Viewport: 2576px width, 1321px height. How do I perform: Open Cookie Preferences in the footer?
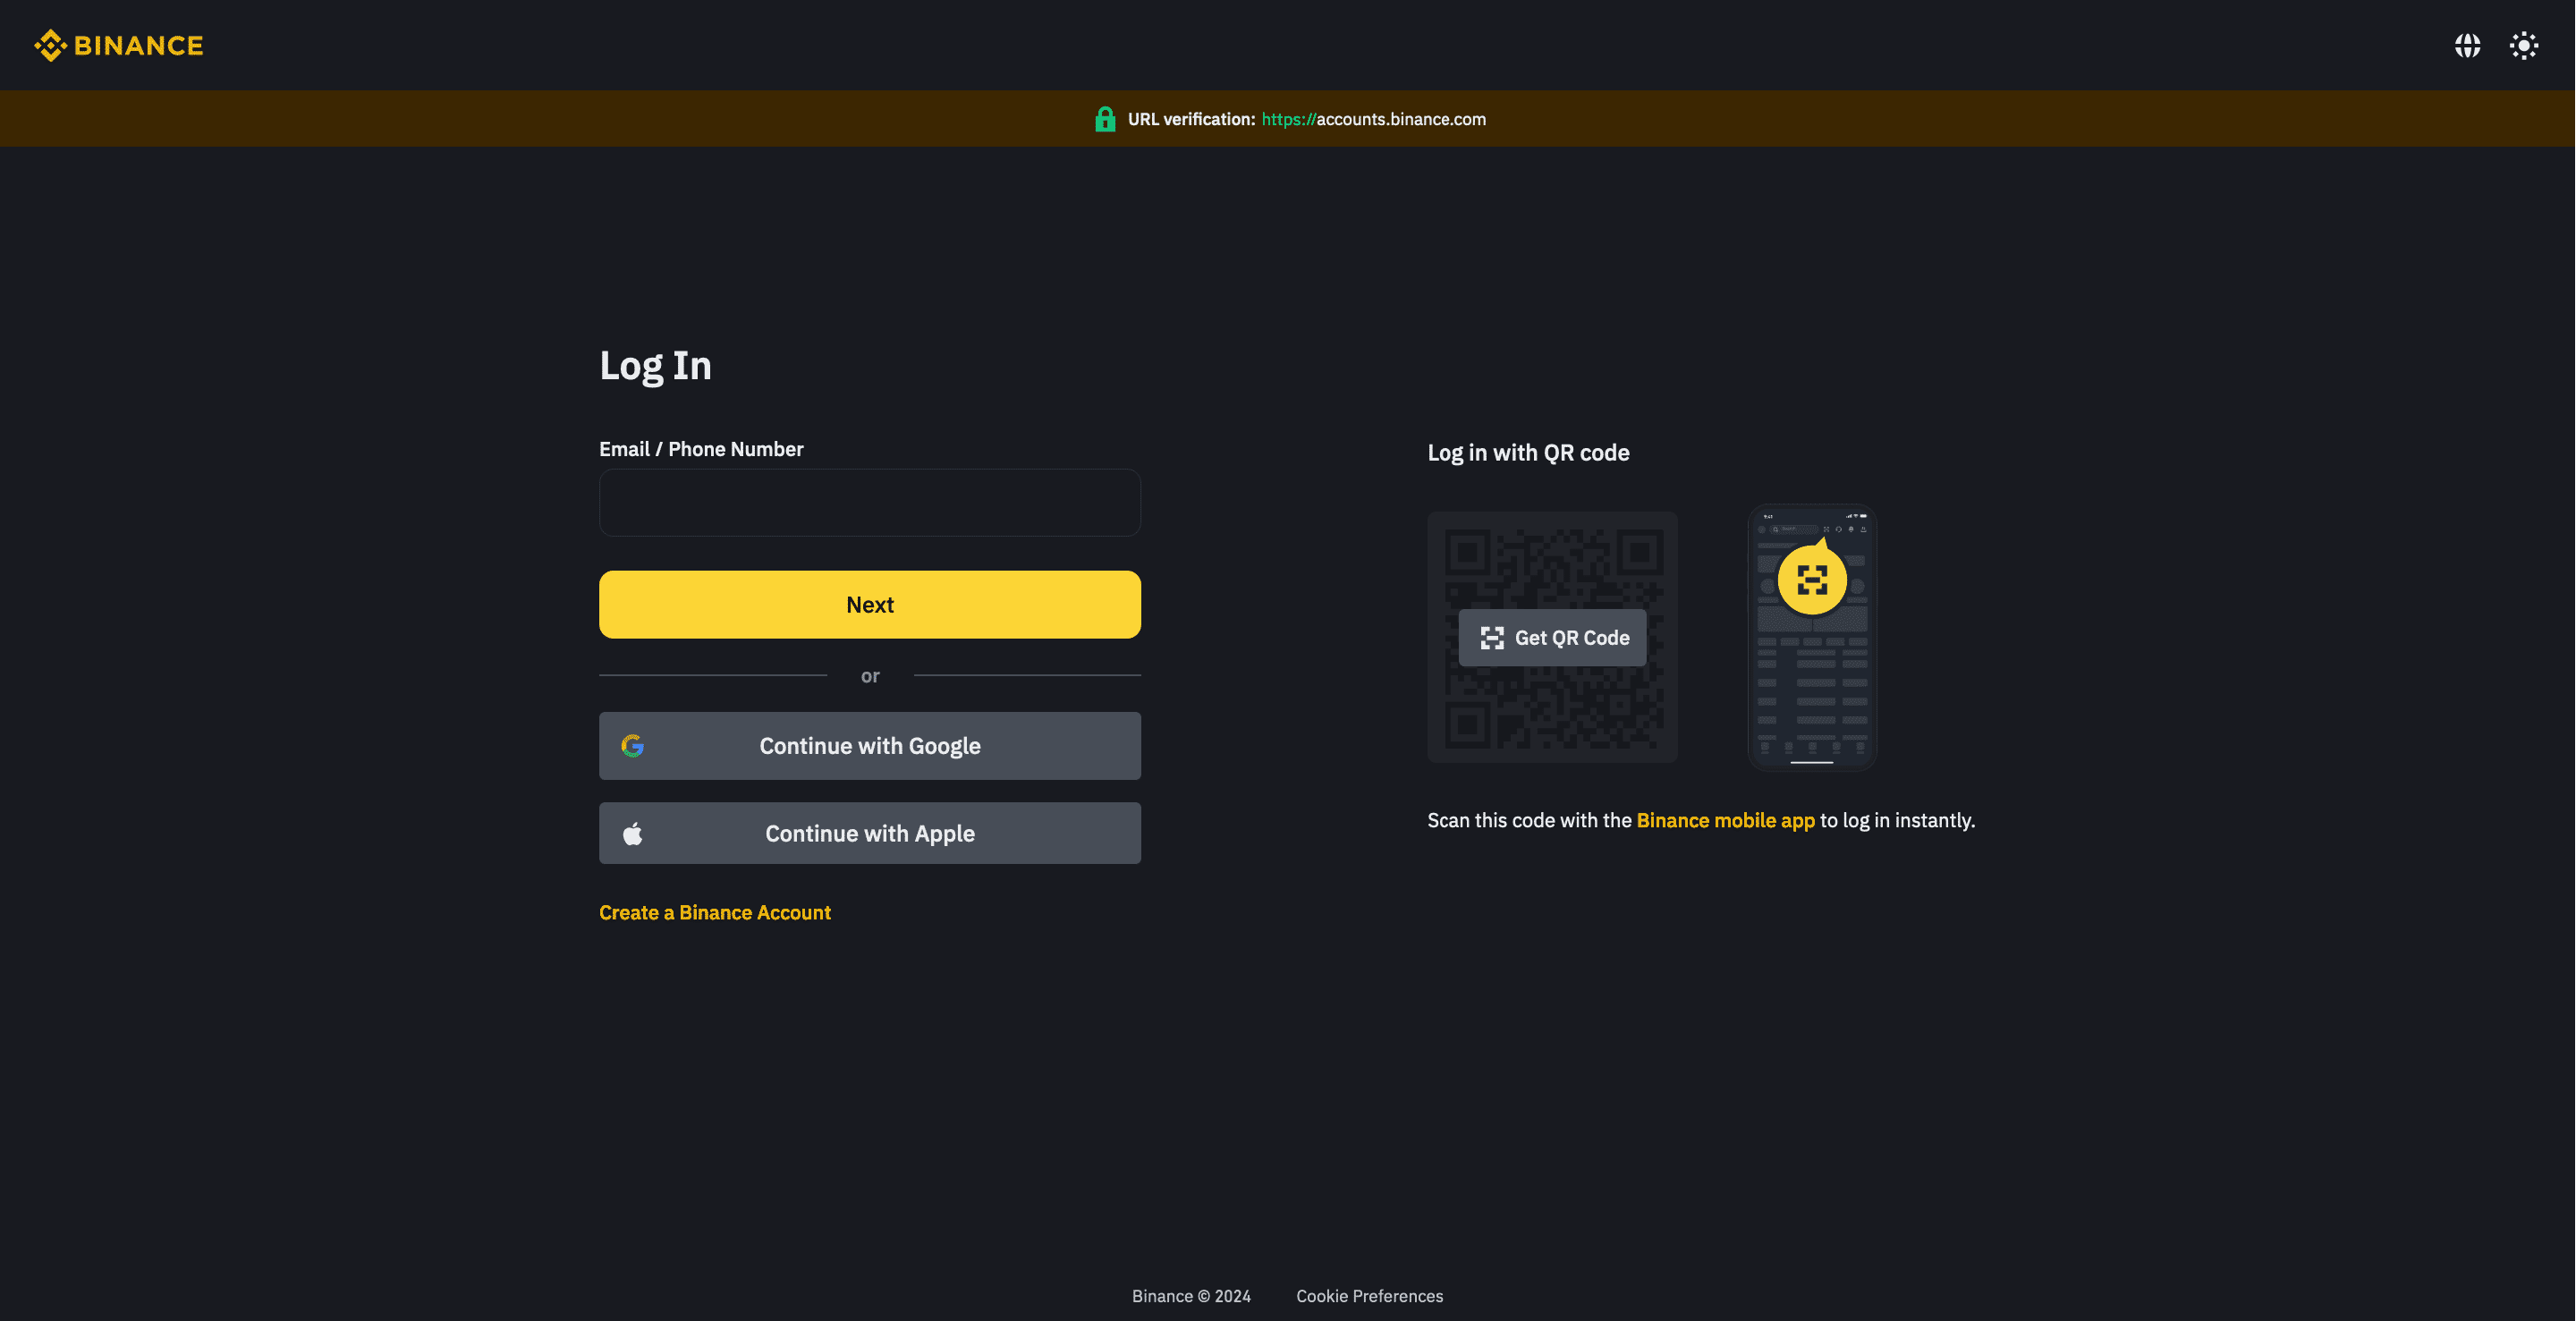(1369, 1295)
